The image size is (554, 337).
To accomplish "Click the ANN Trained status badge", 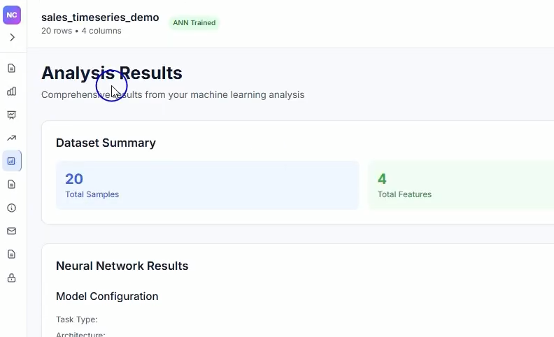I will click(x=194, y=23).
